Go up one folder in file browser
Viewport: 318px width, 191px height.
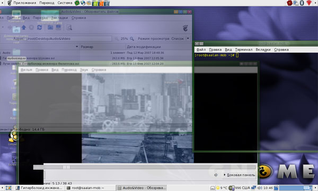pyautogui.click(x=24, y=28)
